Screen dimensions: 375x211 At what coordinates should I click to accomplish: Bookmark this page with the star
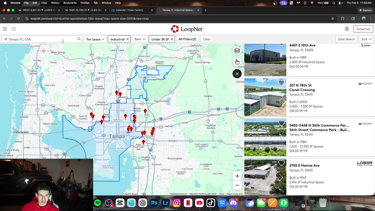333,18
